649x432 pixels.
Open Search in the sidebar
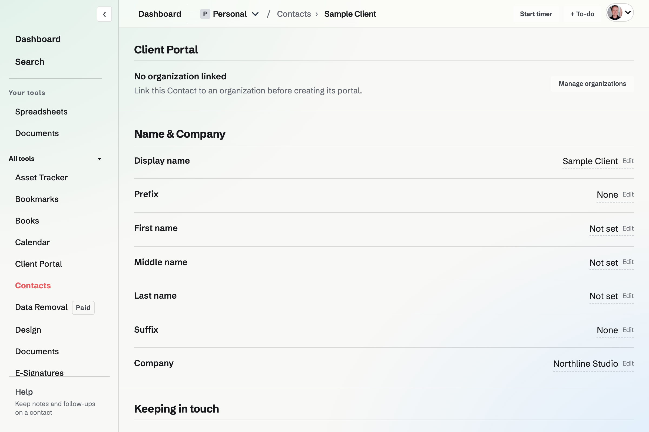(x=29, y=62)
